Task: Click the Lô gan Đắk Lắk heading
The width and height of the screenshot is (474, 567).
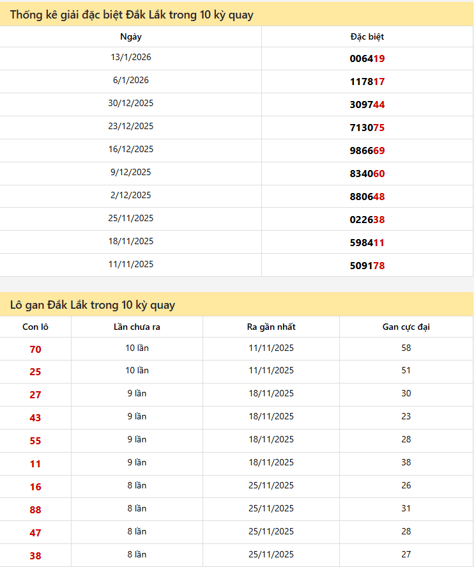Action: point(93,305)
